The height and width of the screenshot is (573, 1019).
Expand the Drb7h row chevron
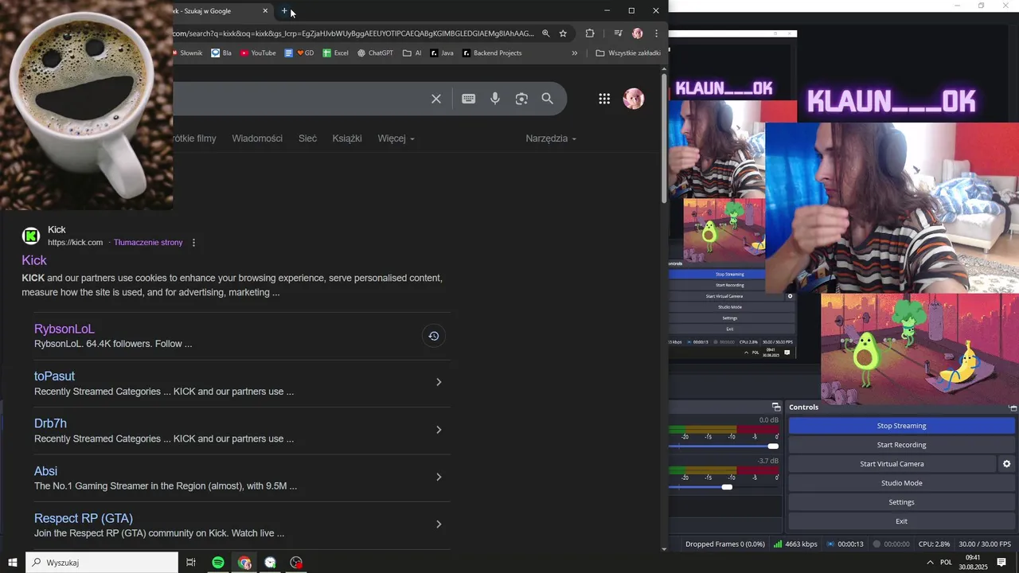(x=439, y=430)
